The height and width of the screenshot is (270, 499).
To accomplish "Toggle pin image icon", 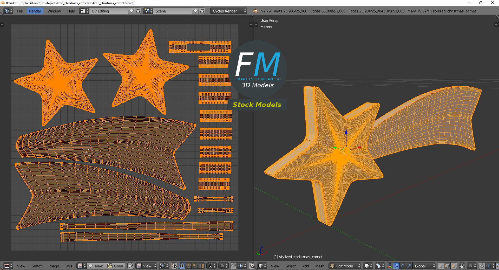I will (x=130, y=266).
